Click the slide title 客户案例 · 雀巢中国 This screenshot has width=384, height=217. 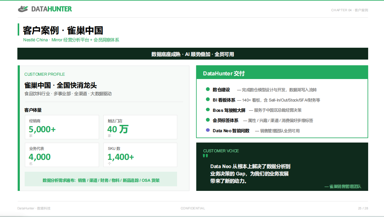tap(63, 30)
